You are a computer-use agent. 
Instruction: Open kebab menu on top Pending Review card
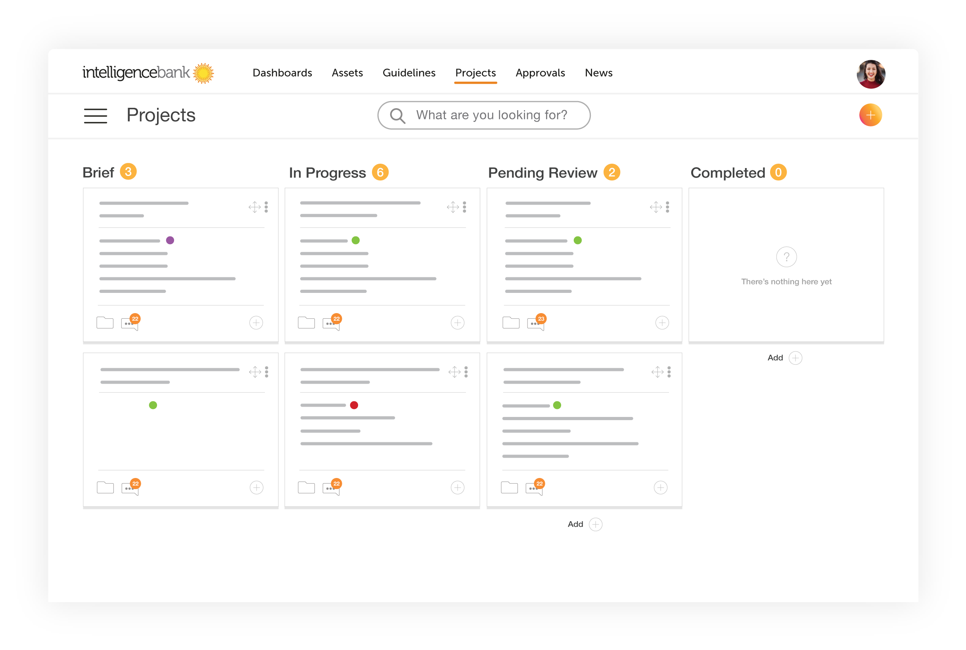coord(667,207)
